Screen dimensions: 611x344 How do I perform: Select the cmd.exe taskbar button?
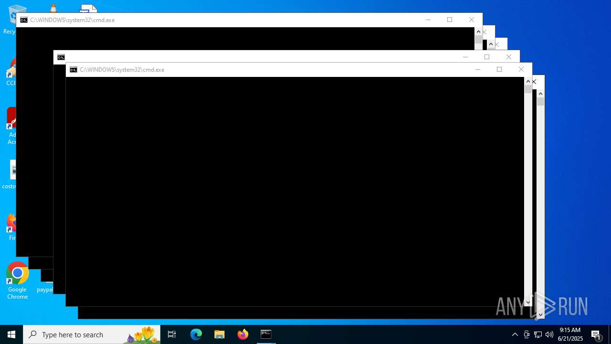coord(266,334)
